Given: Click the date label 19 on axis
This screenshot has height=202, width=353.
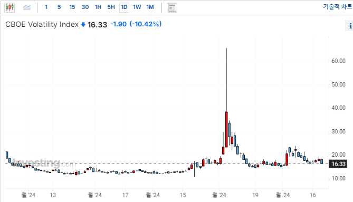Looking at the screenshot, I should coord(255,195).
